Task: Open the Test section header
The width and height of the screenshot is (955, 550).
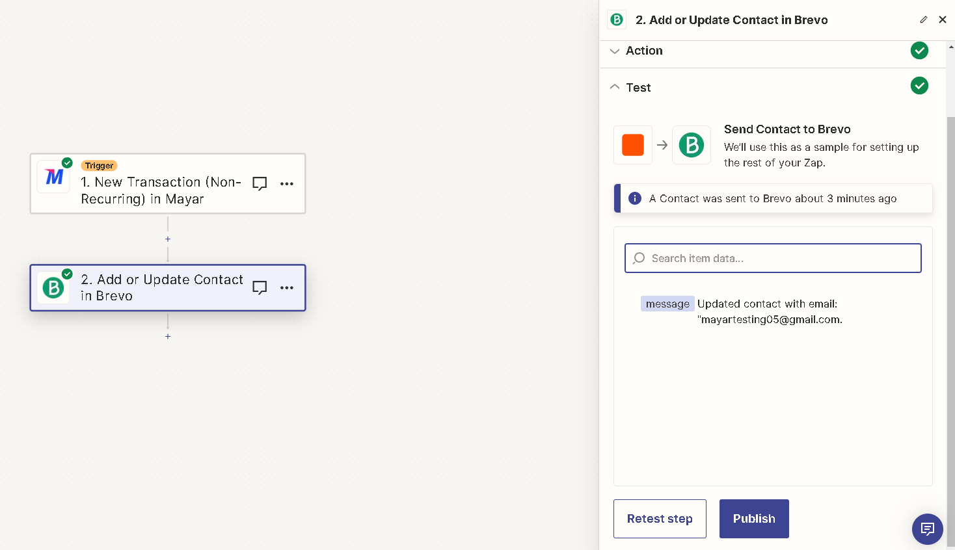Action: tap(772, 86)
